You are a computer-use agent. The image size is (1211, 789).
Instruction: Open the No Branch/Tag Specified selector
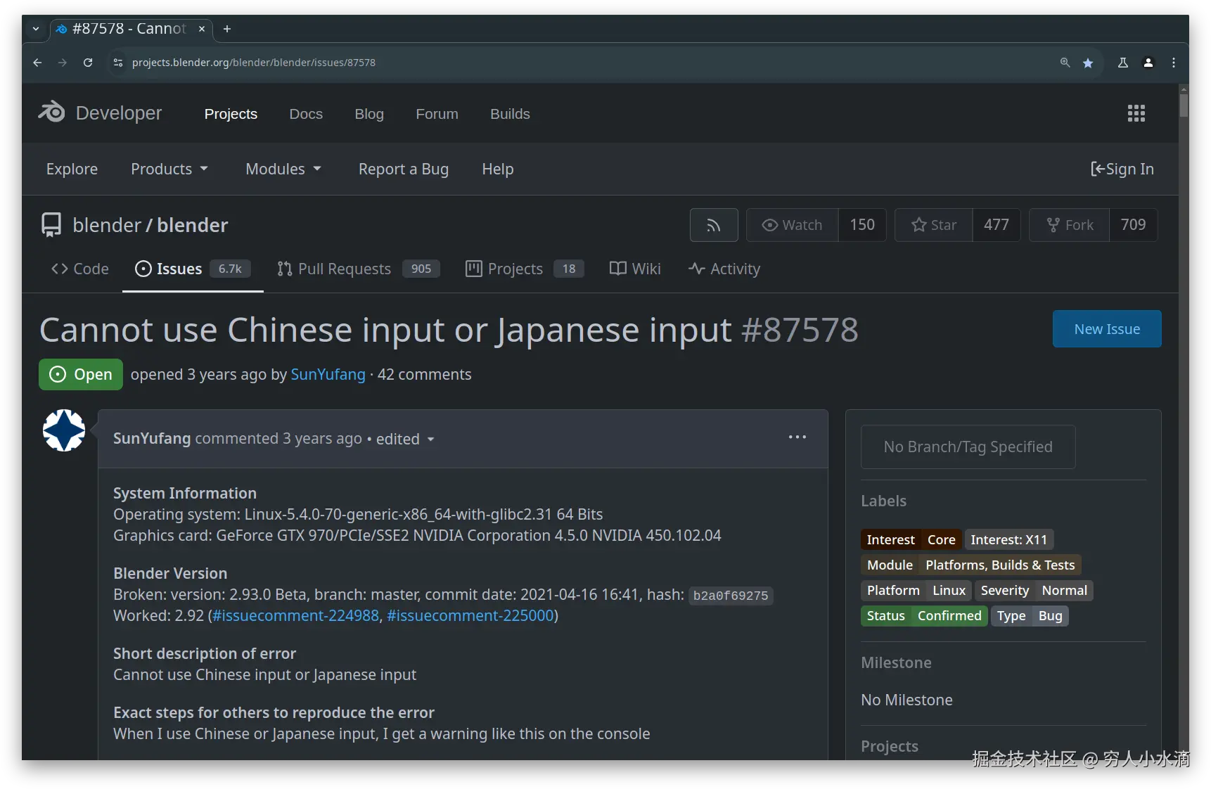[x=968, y=447]
